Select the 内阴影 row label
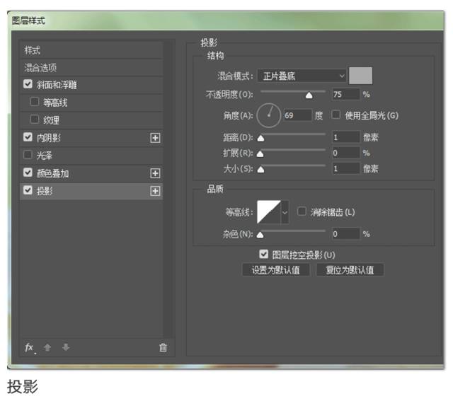453x396 pixels. tap(49, 138)
